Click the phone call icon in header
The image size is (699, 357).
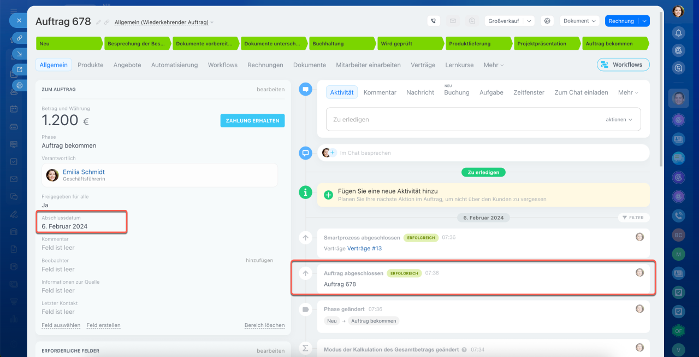click(x=434, y=21)
